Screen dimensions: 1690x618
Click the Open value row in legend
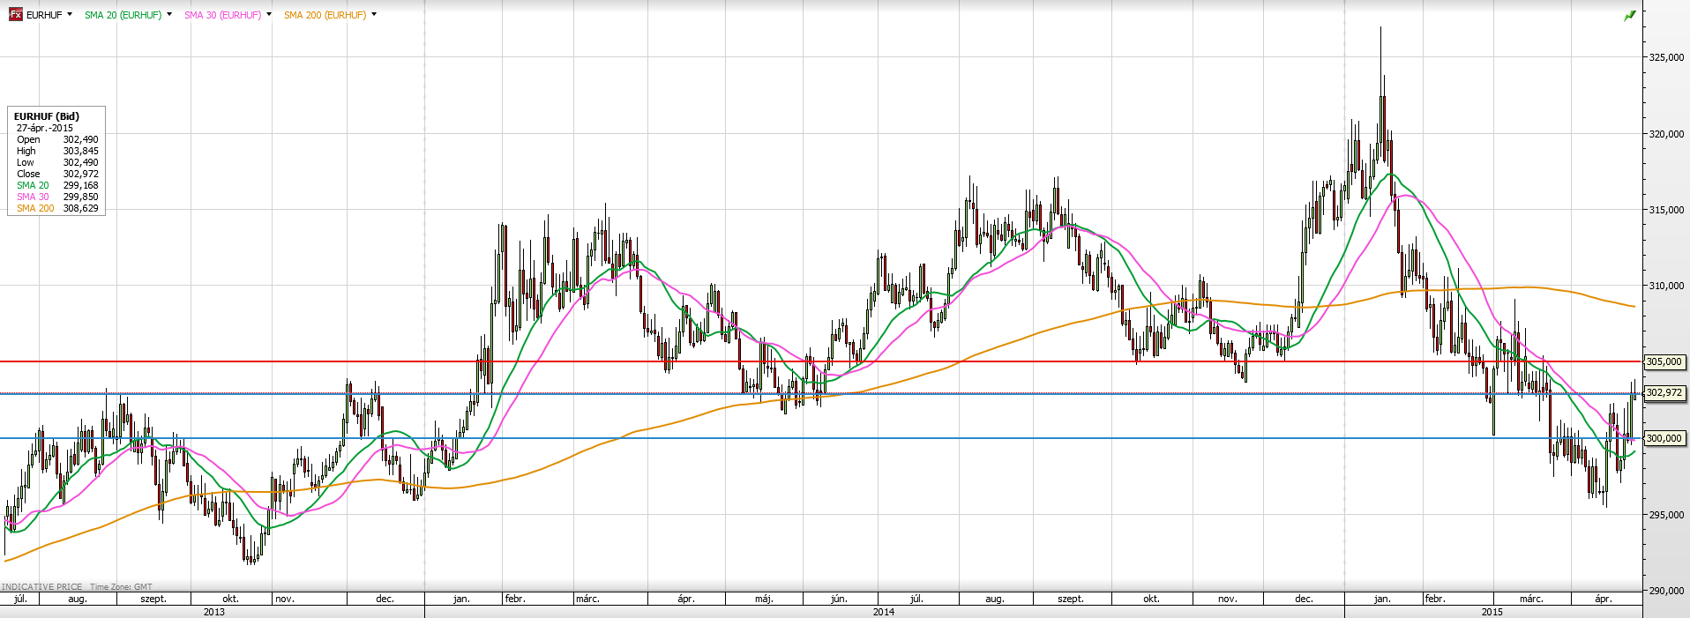pos(57,139)
